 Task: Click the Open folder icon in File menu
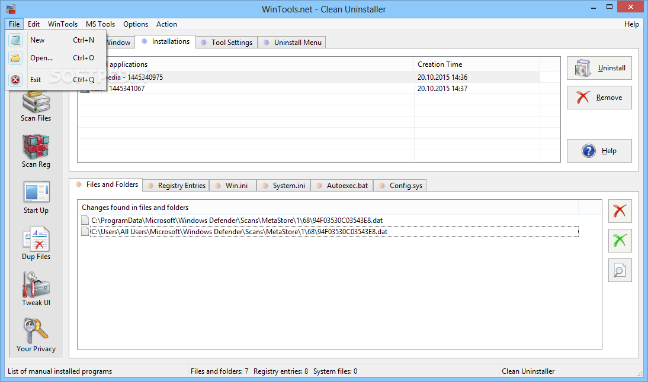click(15, 58)
